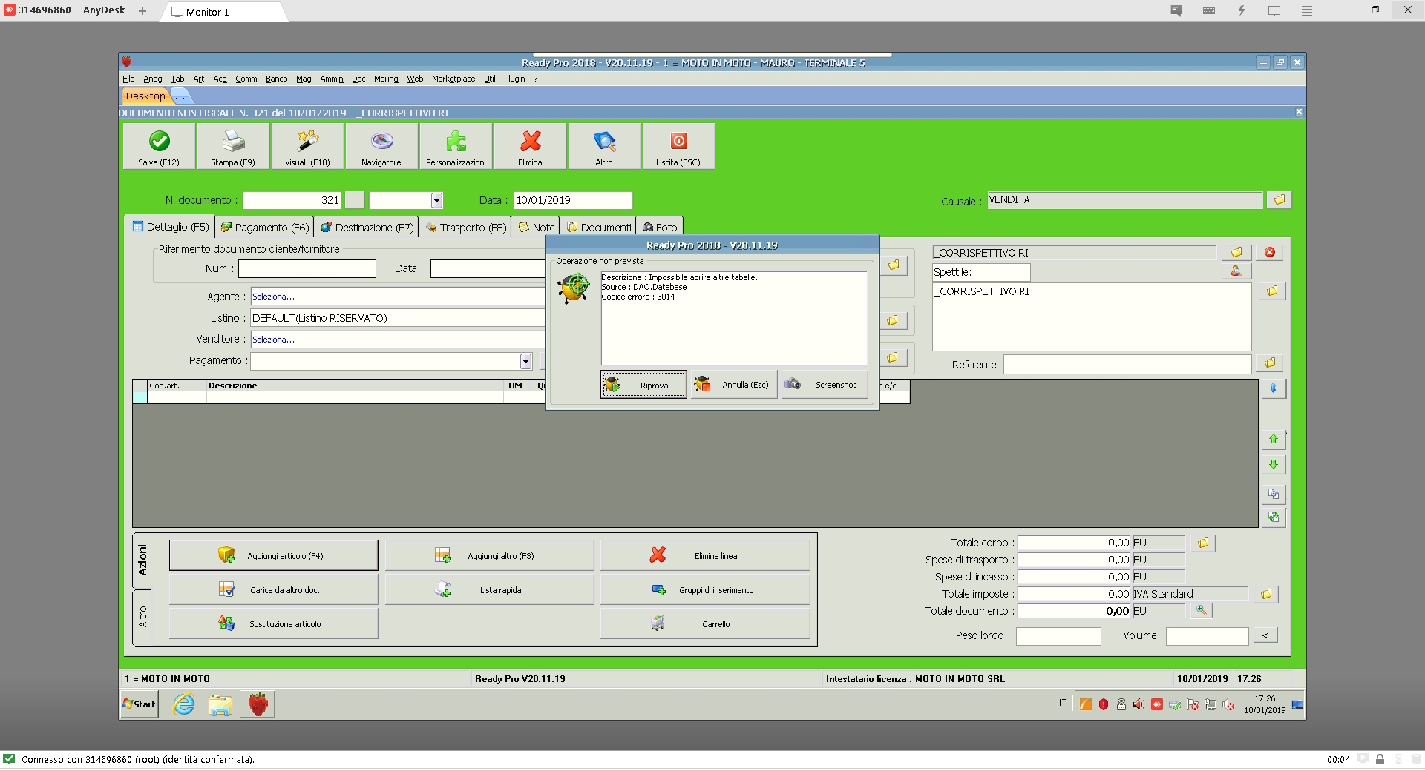Click Venditore Seleziona field
The image size is (1425, 771).
pos(398,340)
